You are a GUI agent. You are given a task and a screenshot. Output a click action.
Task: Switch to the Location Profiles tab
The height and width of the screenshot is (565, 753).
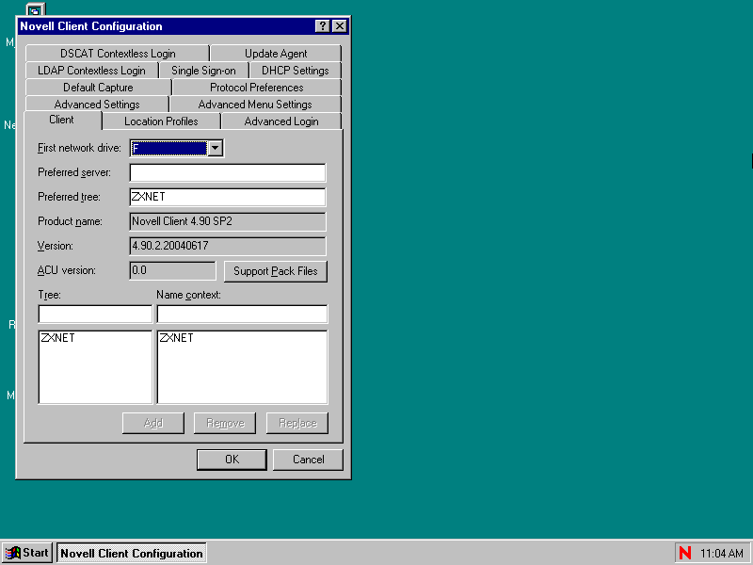point(161,121)
